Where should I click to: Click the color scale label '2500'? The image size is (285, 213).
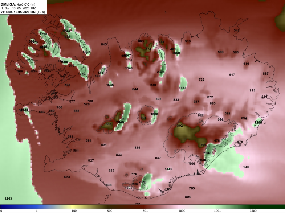click(253, 211)
